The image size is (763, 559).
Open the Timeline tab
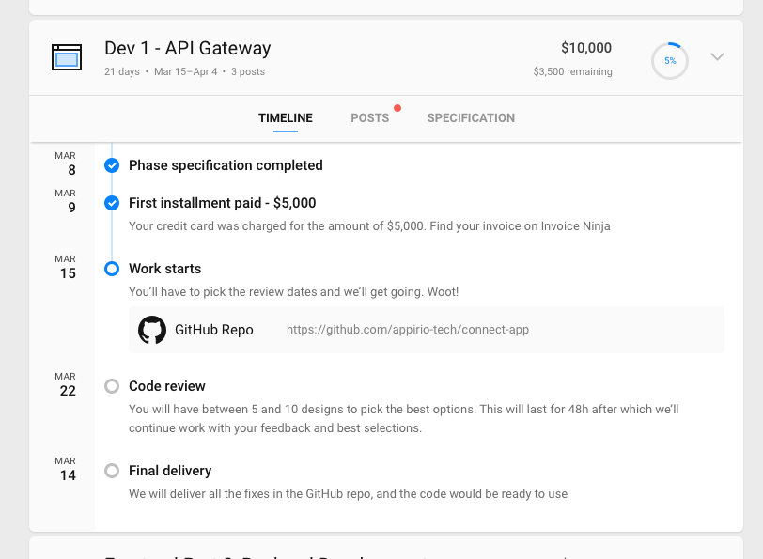tap(286, 118)
